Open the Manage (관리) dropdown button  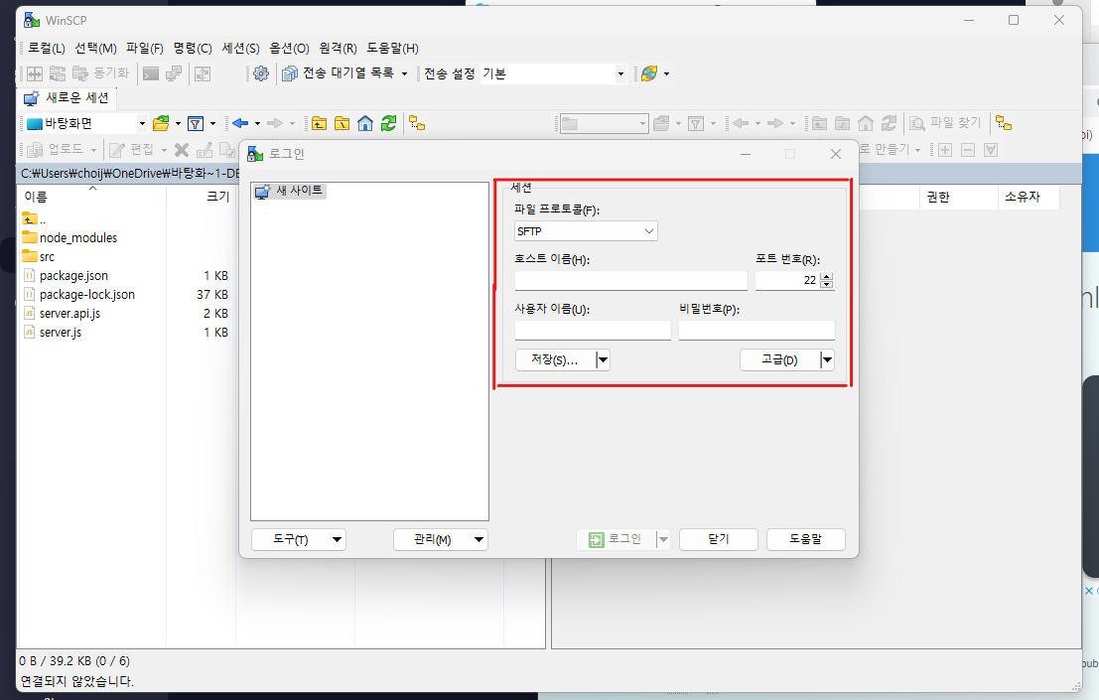tap(441, 539)
